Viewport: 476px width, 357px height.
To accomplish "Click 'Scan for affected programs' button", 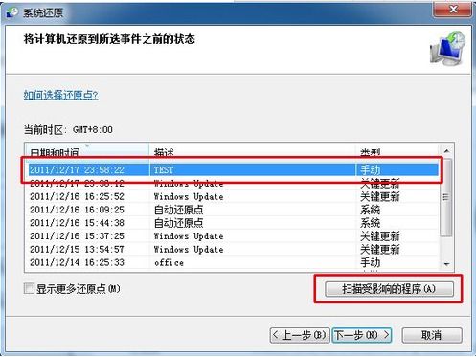I will (389, 289).
